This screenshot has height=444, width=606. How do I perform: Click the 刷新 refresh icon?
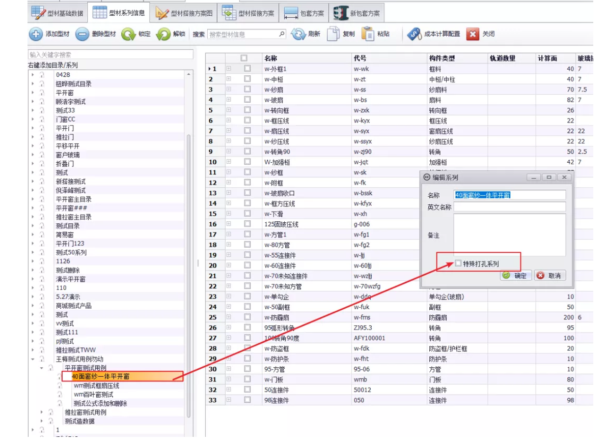pyautogui.click(x=297, y=34)
